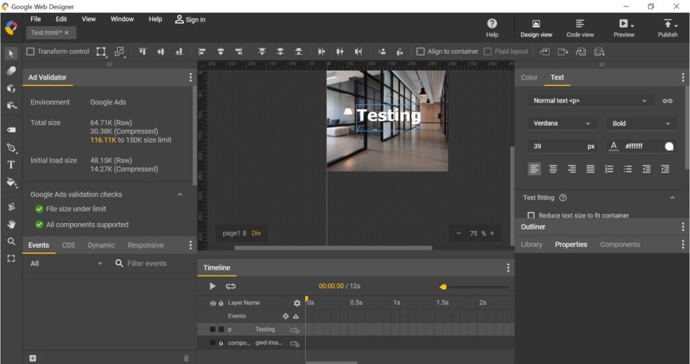Viewport: 690px width, 364px height.
Task: Open the All events filter dropdown
Action: coord(66,263)
